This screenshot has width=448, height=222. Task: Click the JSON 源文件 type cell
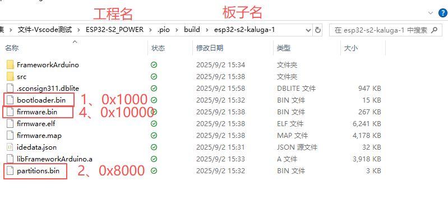click(x=297, y=147)
